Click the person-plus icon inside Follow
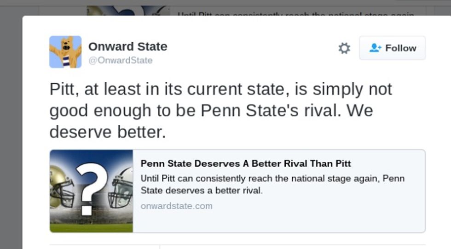The width and height of the screenshot is (451, 249). click(376, 48)
